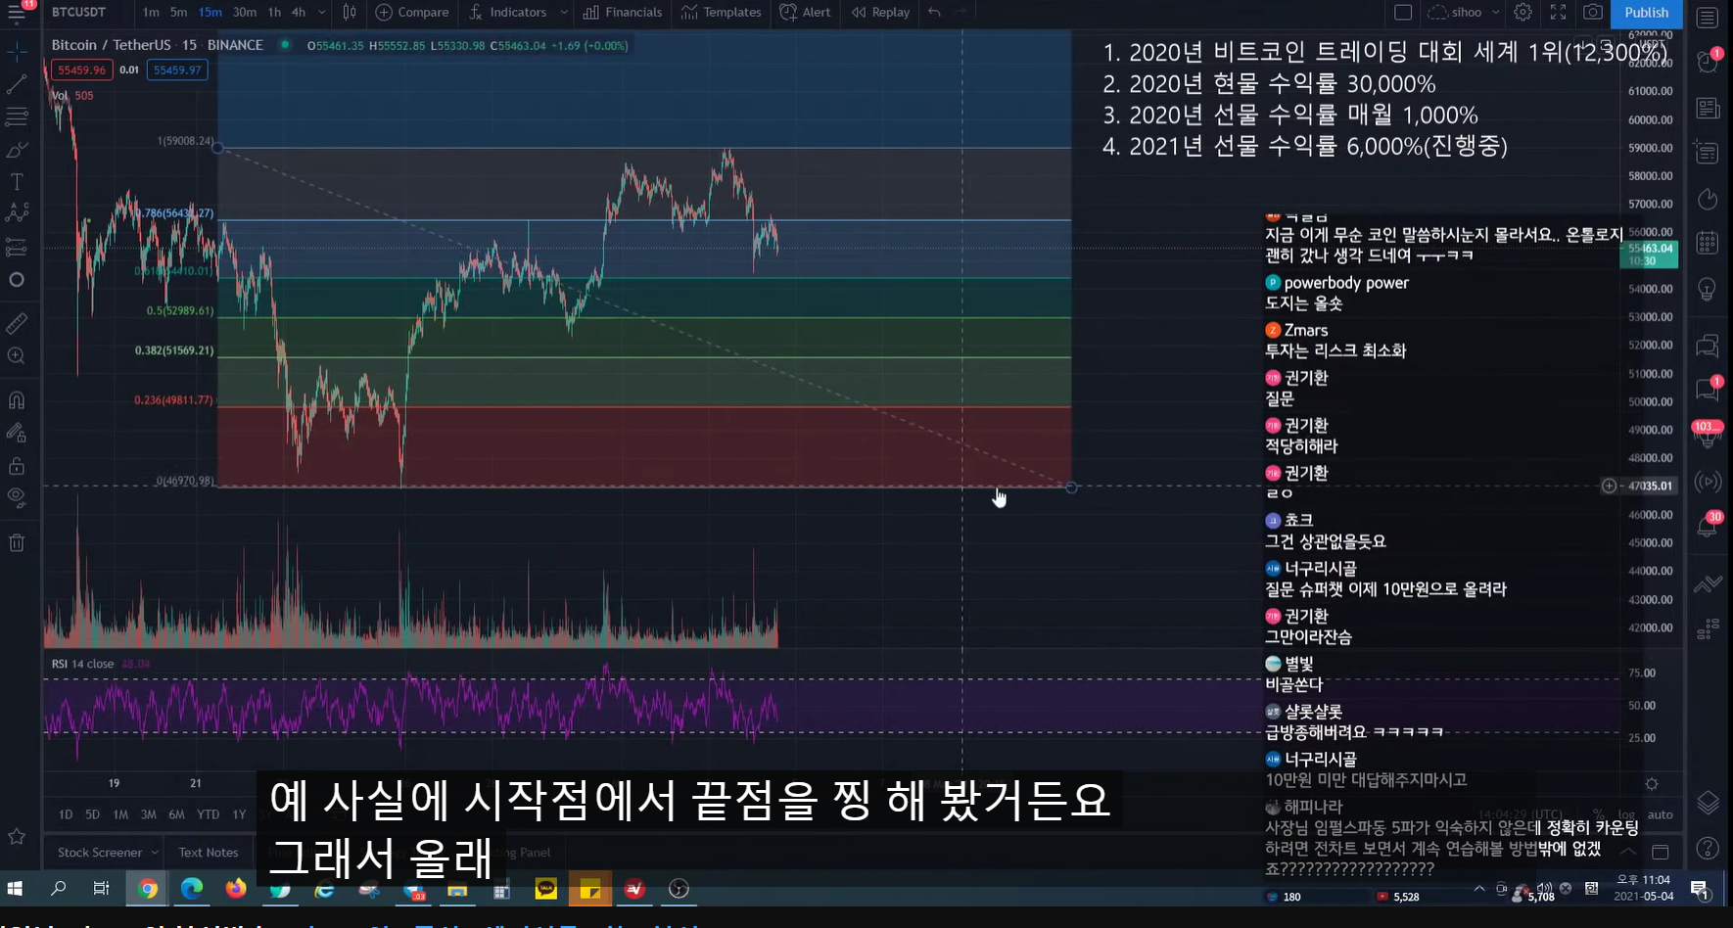Click the buy price 55459.97 button

[177, 70]
